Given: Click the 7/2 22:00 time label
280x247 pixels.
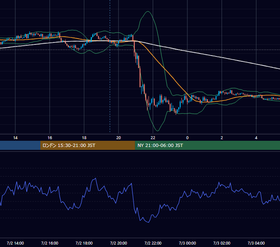Looking at the screenshot, I should pyautogui.click(x=153, y=243).
